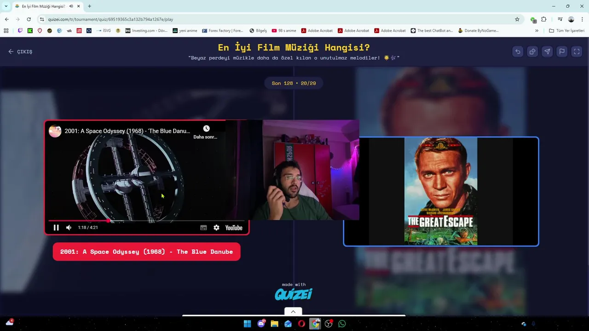Viewport: 589px width, 331px height.
Task: Open WhatsApp from the taskbar
Action: tap(342, 324)
